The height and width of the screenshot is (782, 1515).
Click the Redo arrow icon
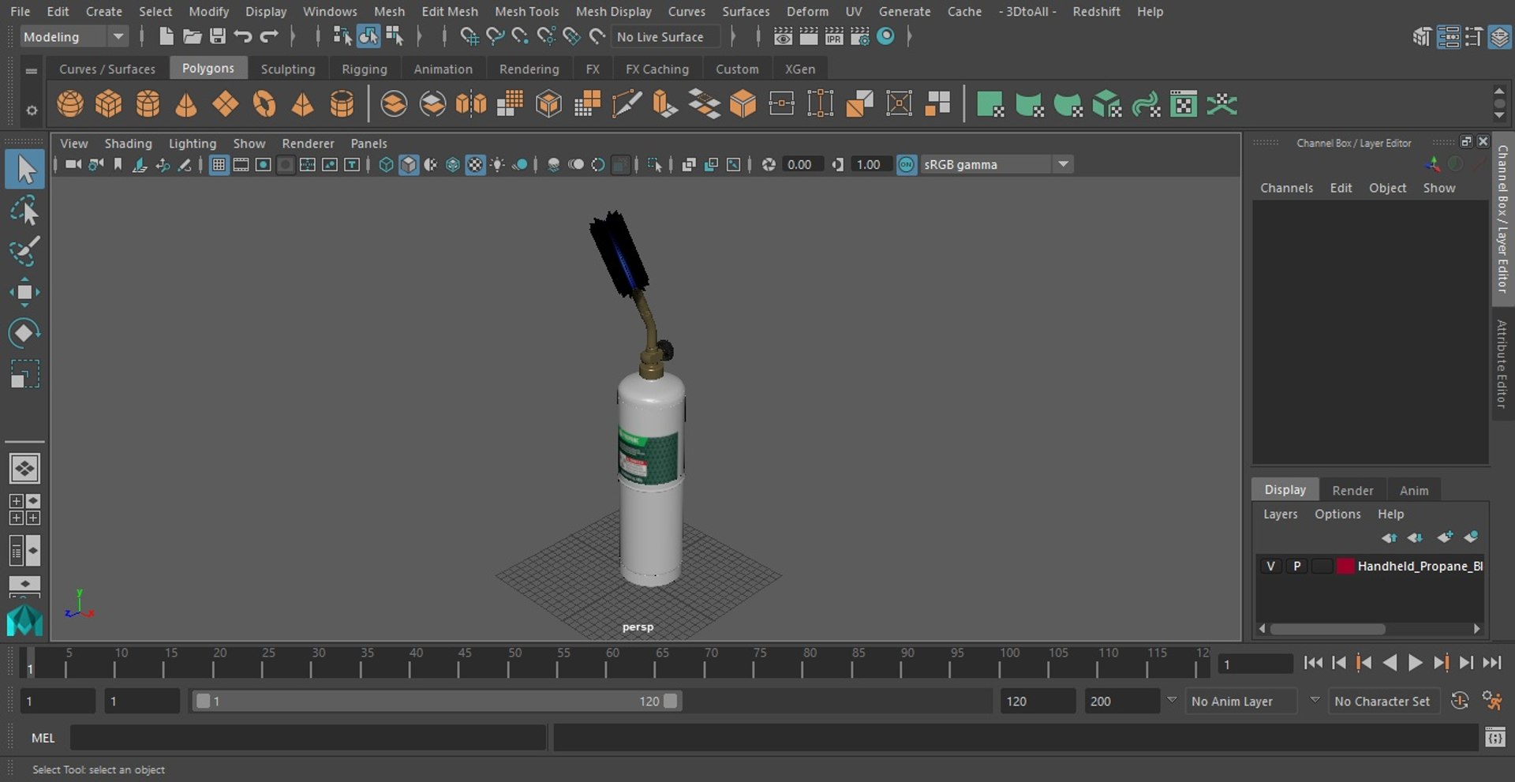tap(269, 36)
